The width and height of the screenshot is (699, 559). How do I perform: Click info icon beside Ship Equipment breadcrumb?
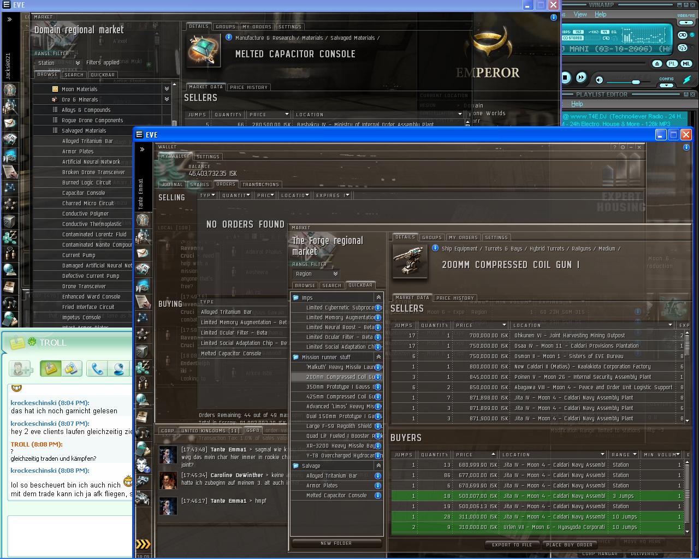pos(435,248)
